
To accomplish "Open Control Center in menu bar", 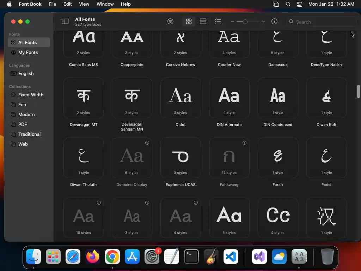I will [x=300, y=4].
